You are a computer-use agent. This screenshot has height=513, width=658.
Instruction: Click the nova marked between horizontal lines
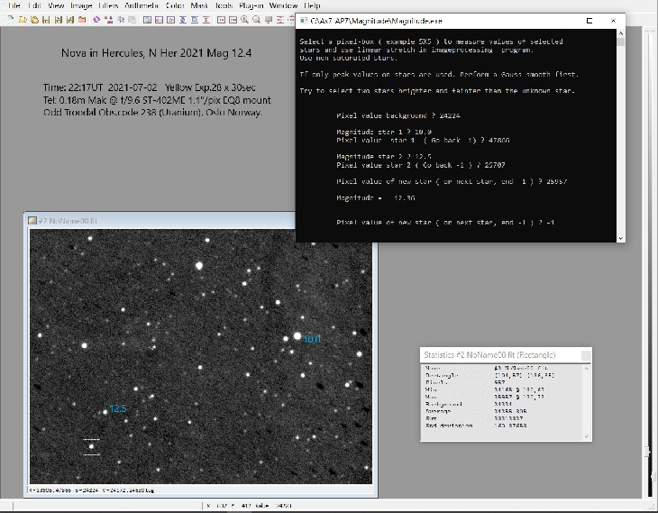[91, 446]
